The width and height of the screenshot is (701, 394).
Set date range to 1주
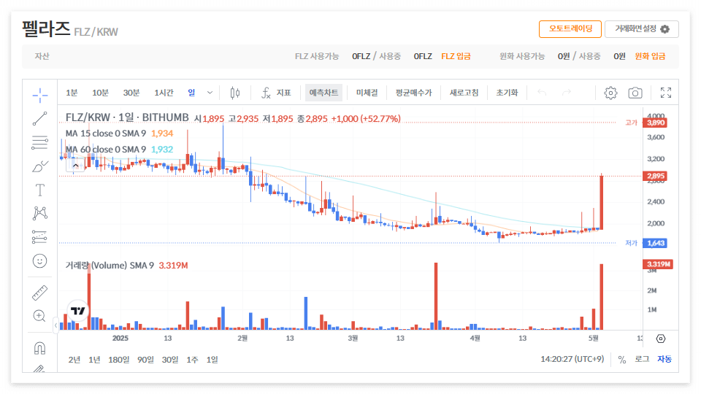(x=192, y=360)
